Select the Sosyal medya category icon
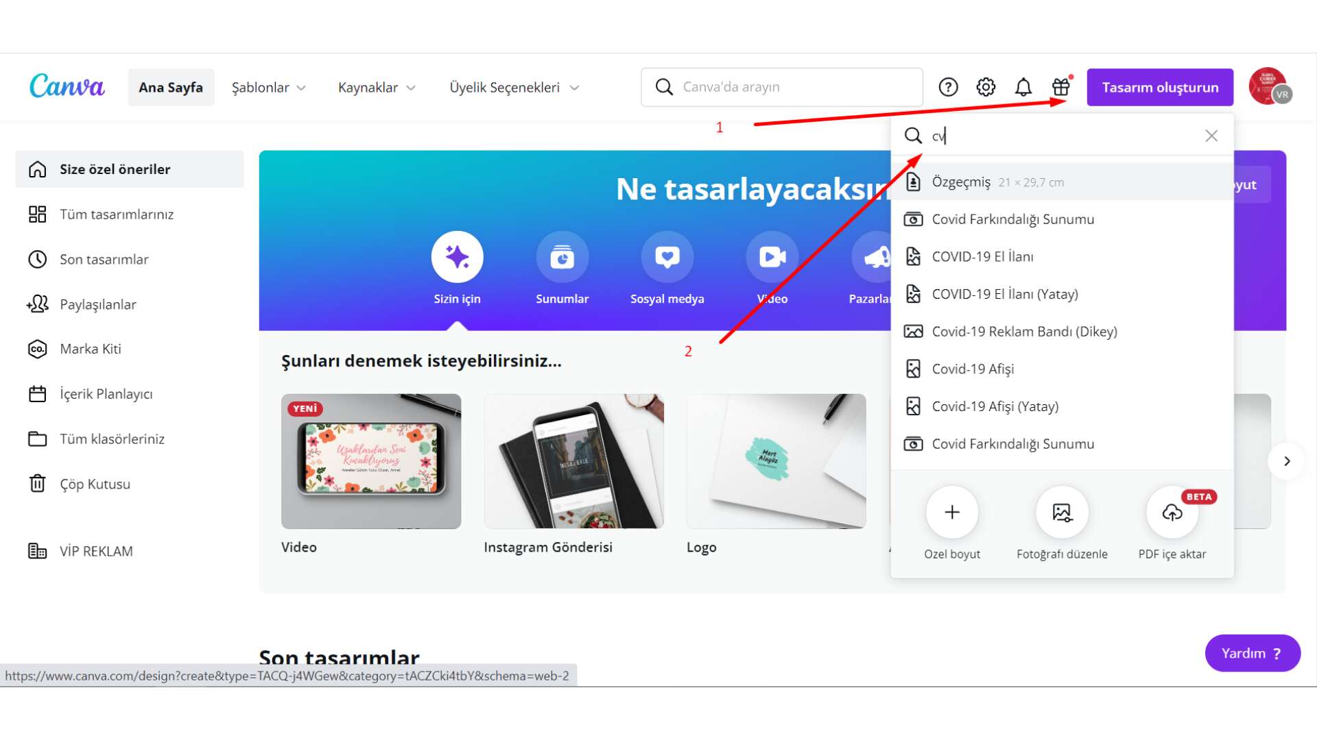 click(667, 257)
